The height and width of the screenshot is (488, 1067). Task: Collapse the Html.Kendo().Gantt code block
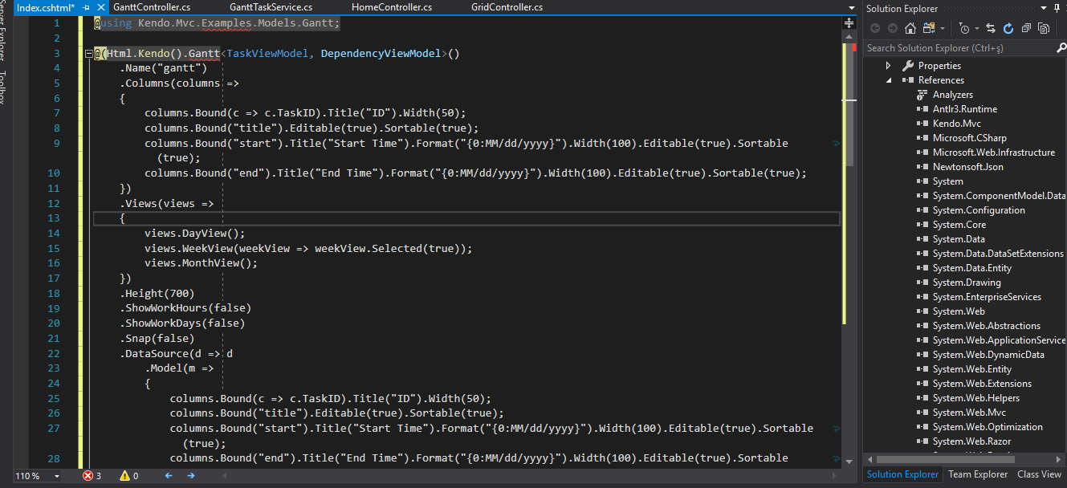[85, 54]
